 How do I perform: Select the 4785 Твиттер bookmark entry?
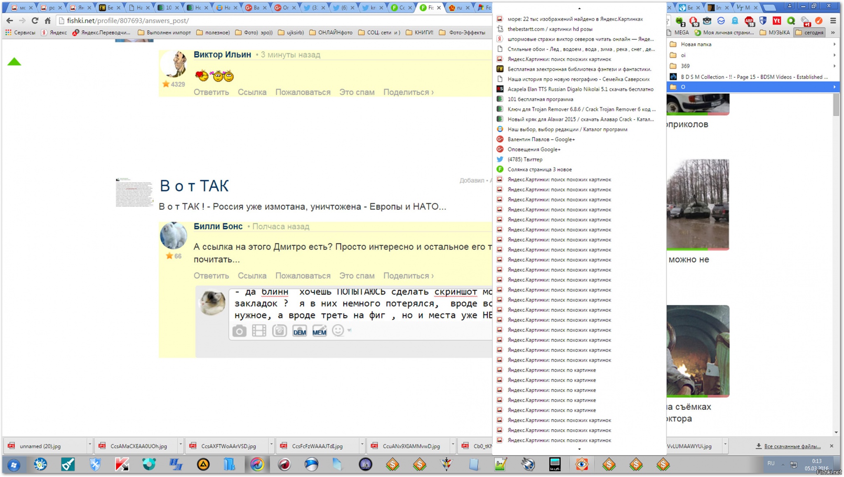[x=525, y=159]
